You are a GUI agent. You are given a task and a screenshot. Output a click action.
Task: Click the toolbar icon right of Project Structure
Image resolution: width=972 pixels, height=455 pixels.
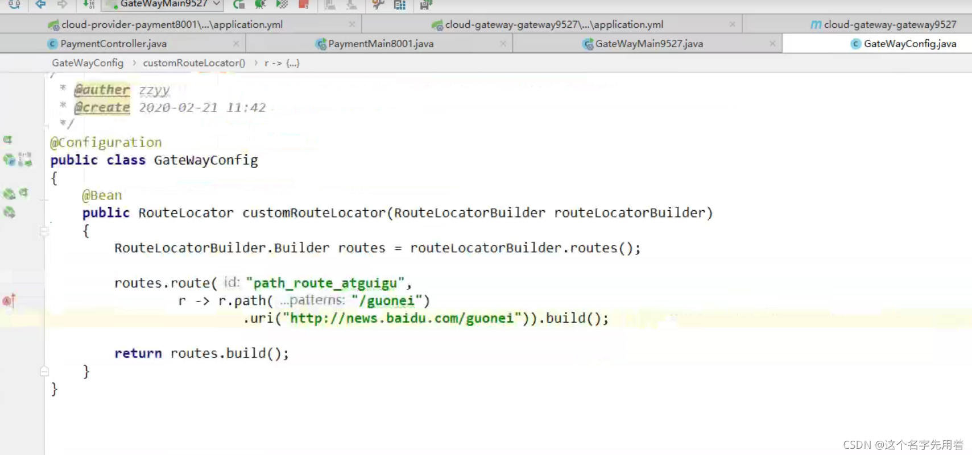pyautogui.click(x=426, y=5)
